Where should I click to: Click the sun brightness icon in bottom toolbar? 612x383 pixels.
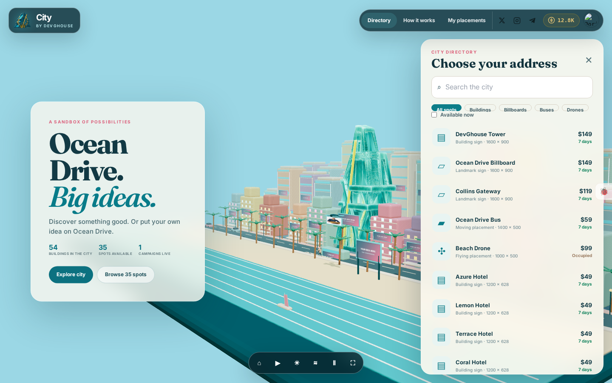[297, 363]
